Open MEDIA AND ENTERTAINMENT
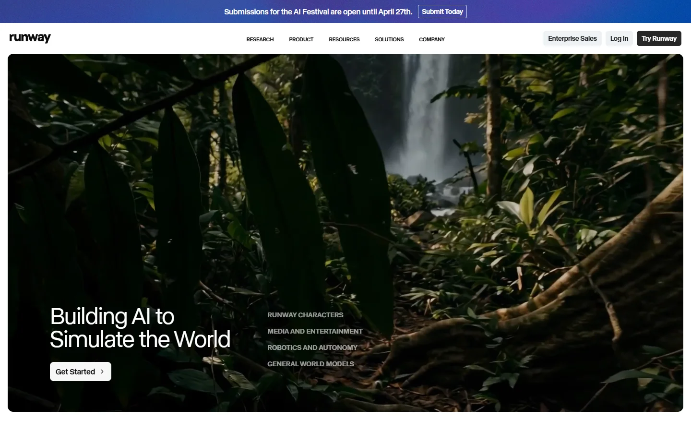691x432 pixels. pos(315,331)
